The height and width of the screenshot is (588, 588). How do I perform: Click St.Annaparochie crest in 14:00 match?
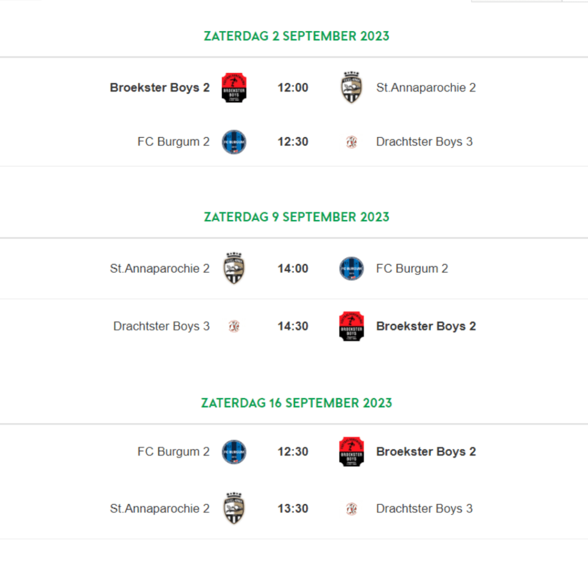click(x=234, y=269)
